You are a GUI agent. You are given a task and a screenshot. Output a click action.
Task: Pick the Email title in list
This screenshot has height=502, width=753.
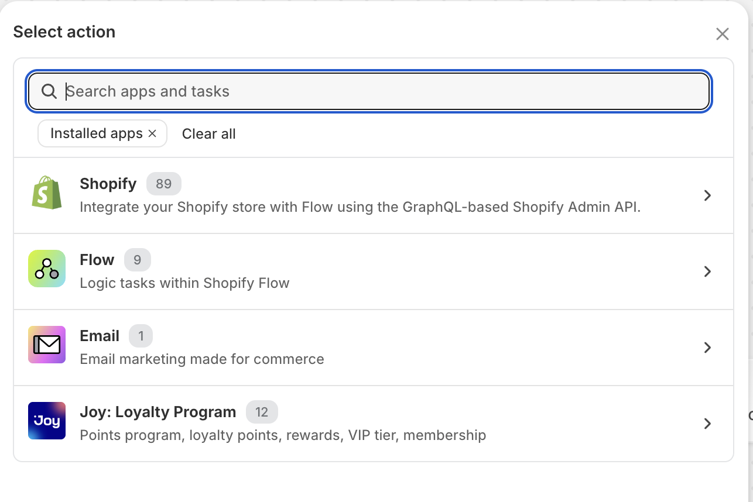pyautogui.click(x=100, y=336)
